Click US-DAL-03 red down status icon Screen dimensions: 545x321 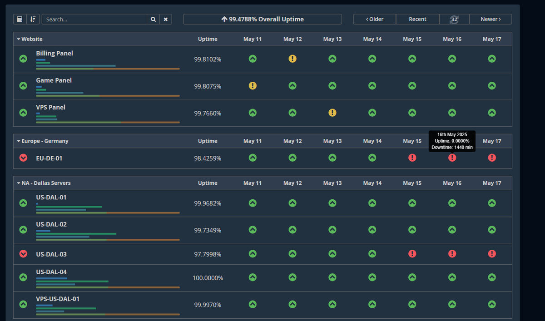click(23, 254)
